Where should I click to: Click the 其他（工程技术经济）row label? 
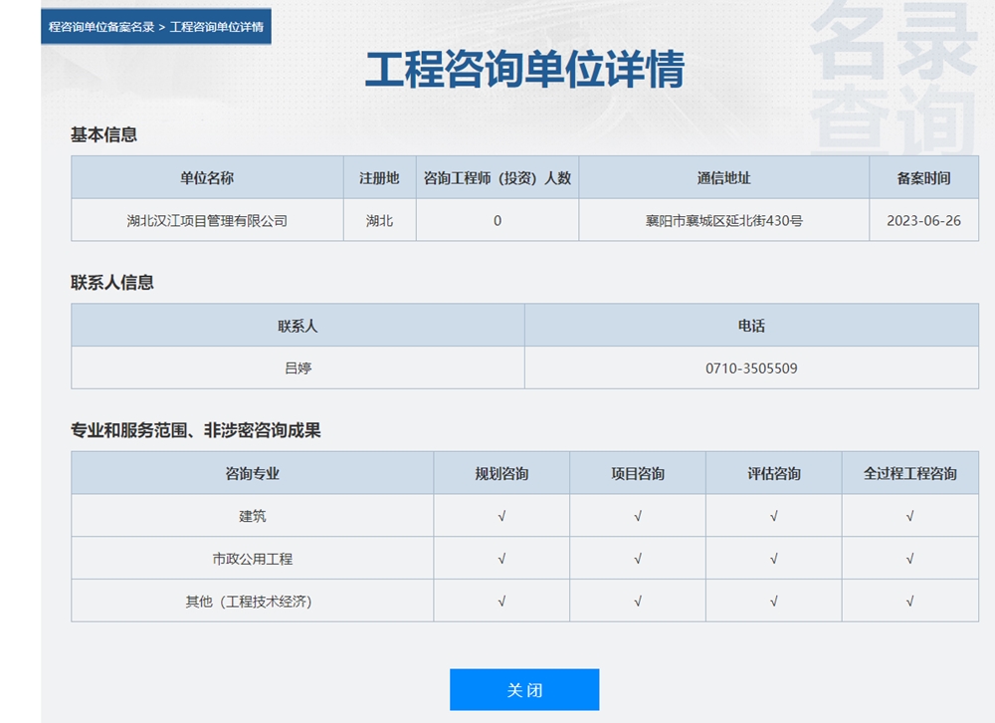tap(249, 602)
